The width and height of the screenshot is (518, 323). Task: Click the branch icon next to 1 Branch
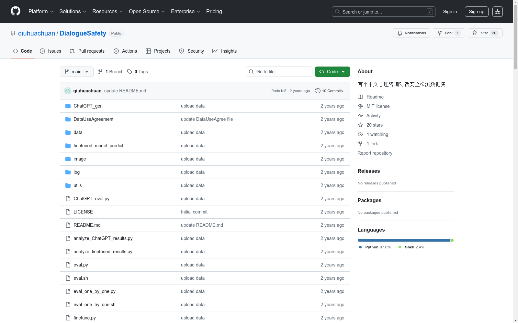(100, 72)
